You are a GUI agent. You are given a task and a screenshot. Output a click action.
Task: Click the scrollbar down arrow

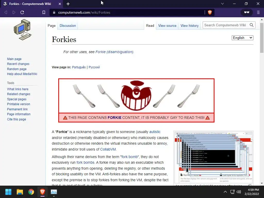[262, 184]
